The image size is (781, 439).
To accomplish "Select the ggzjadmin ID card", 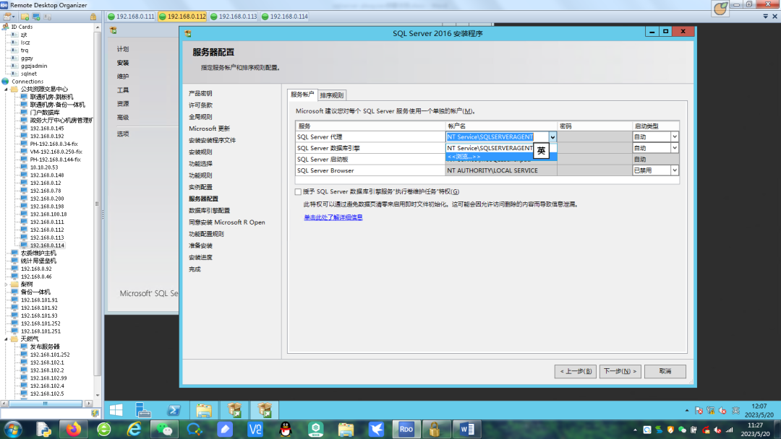I will click(34, 66).
